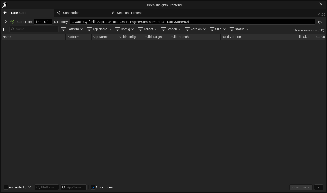Open the App Name filter dropdown

pyautogui.click(x=99, y=29)
